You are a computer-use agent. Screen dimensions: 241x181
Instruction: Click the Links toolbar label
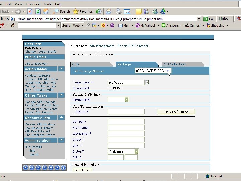click(x=223, y=19)
